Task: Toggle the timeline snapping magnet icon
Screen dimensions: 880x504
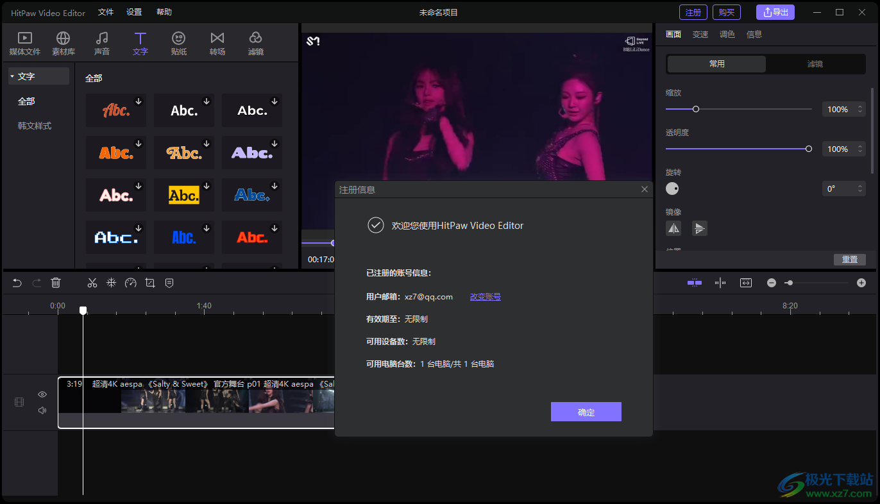Action: (x=695, y=283)
